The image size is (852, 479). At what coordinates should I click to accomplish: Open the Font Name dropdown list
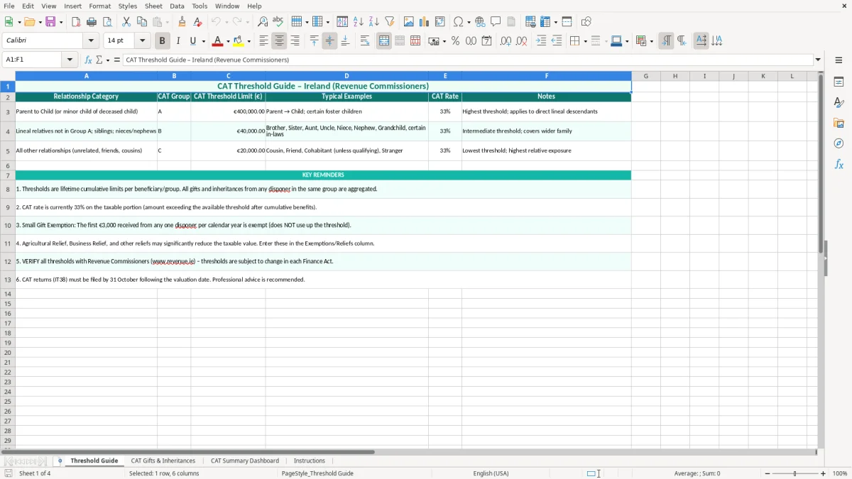pos(91,41)
